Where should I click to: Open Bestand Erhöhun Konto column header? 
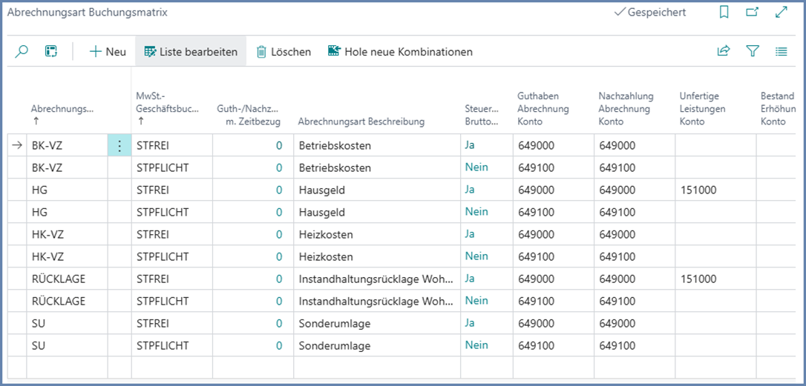[777, 109]
